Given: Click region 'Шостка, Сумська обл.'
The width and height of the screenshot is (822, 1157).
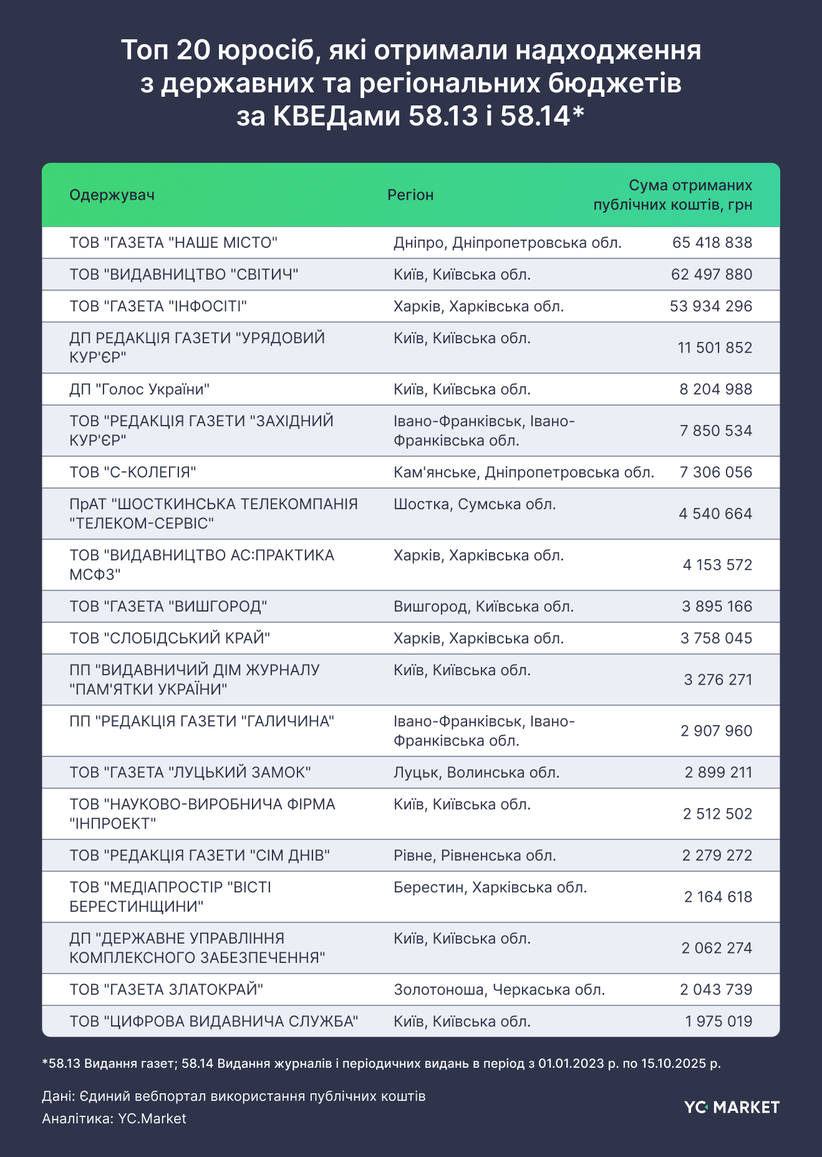Looking at the screenshot, I should pos(474,504).
